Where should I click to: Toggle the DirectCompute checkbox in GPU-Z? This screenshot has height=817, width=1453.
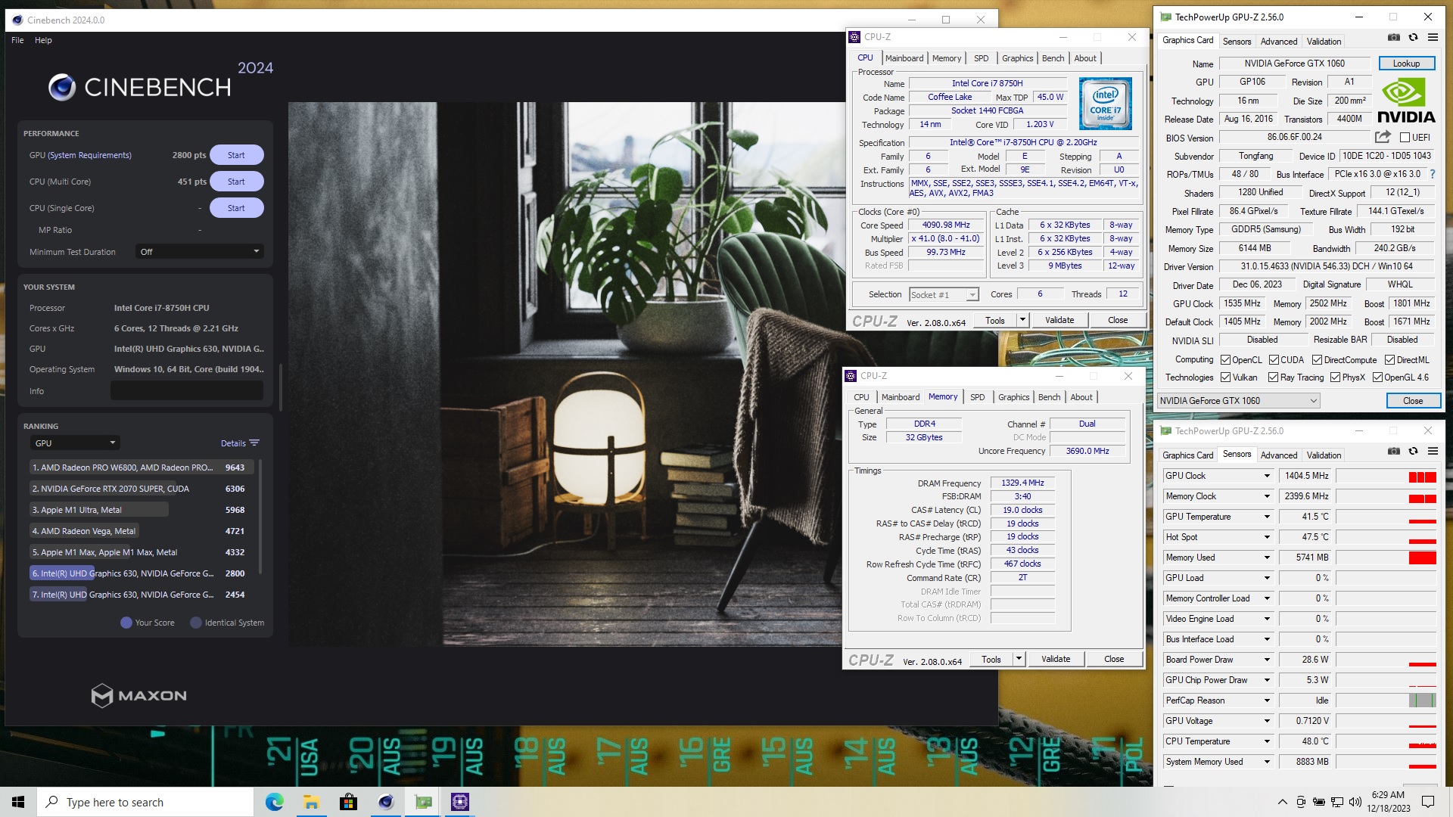coord(1317,360)
